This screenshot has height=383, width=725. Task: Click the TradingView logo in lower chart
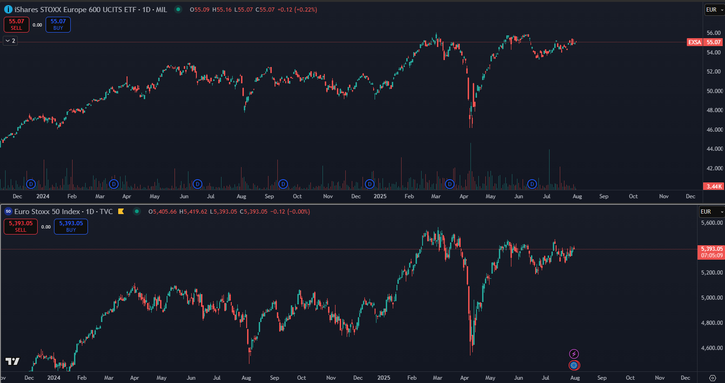coord(13,361)
